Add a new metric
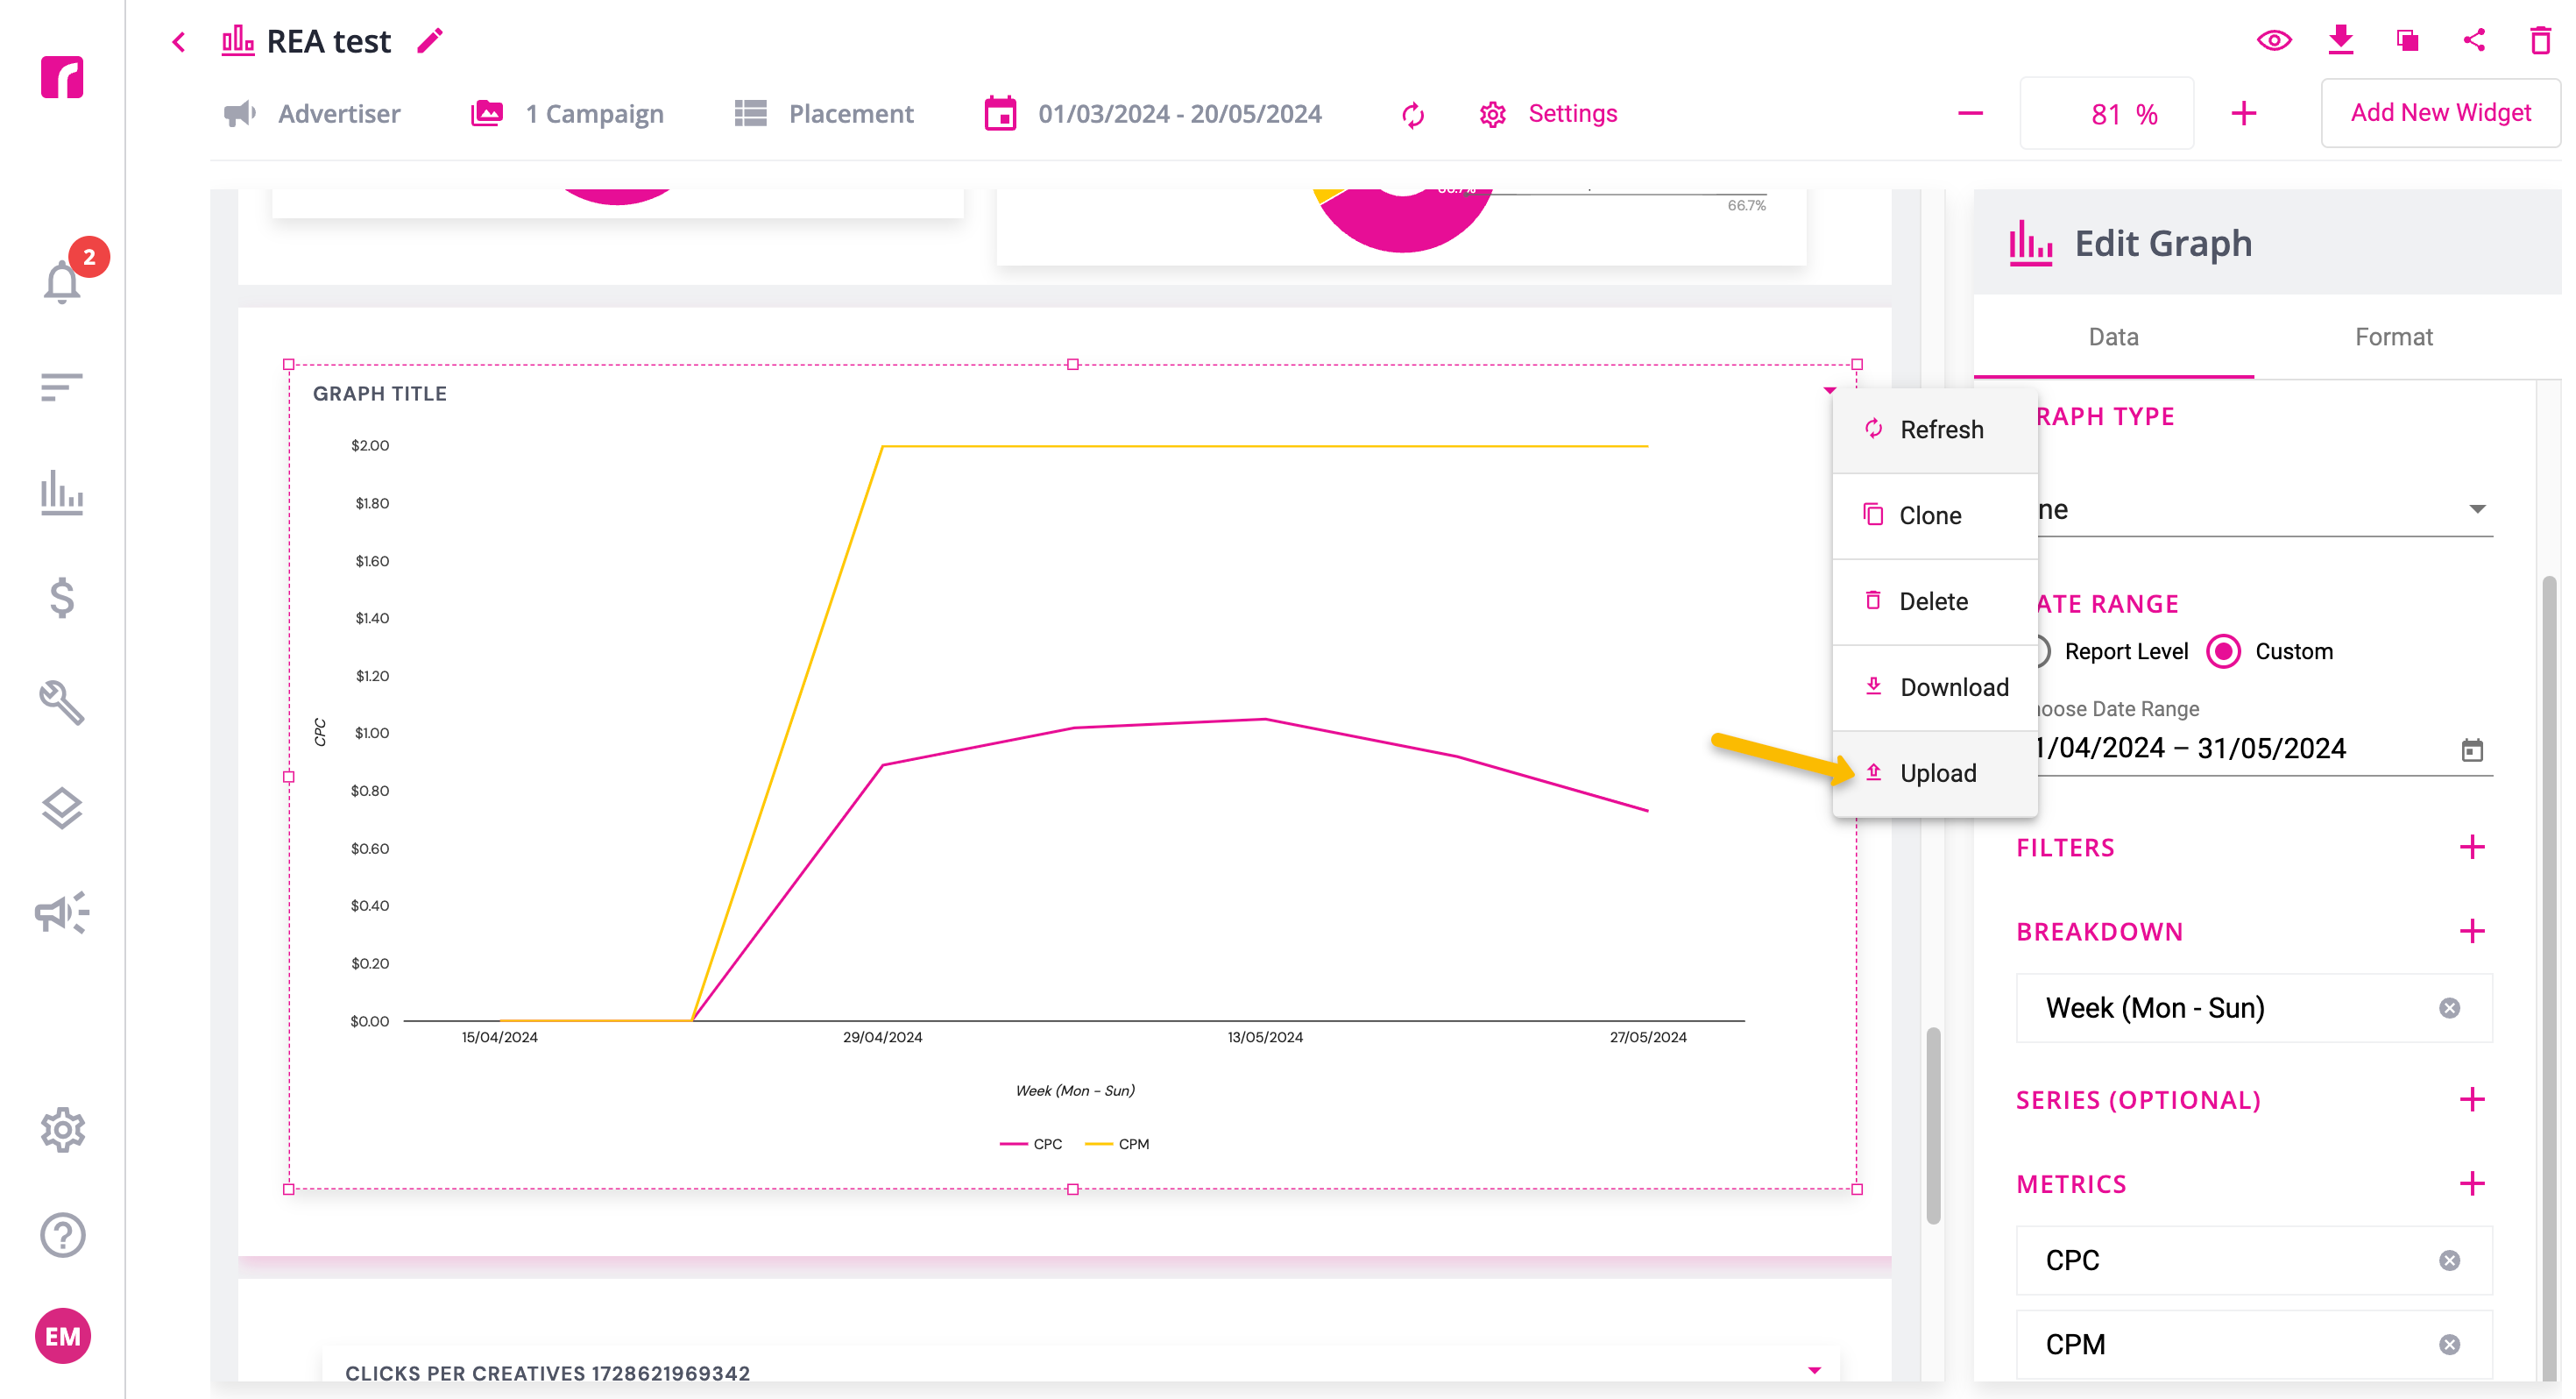Viewport: 2576px width, 1399px height. click(2471, 1184)
